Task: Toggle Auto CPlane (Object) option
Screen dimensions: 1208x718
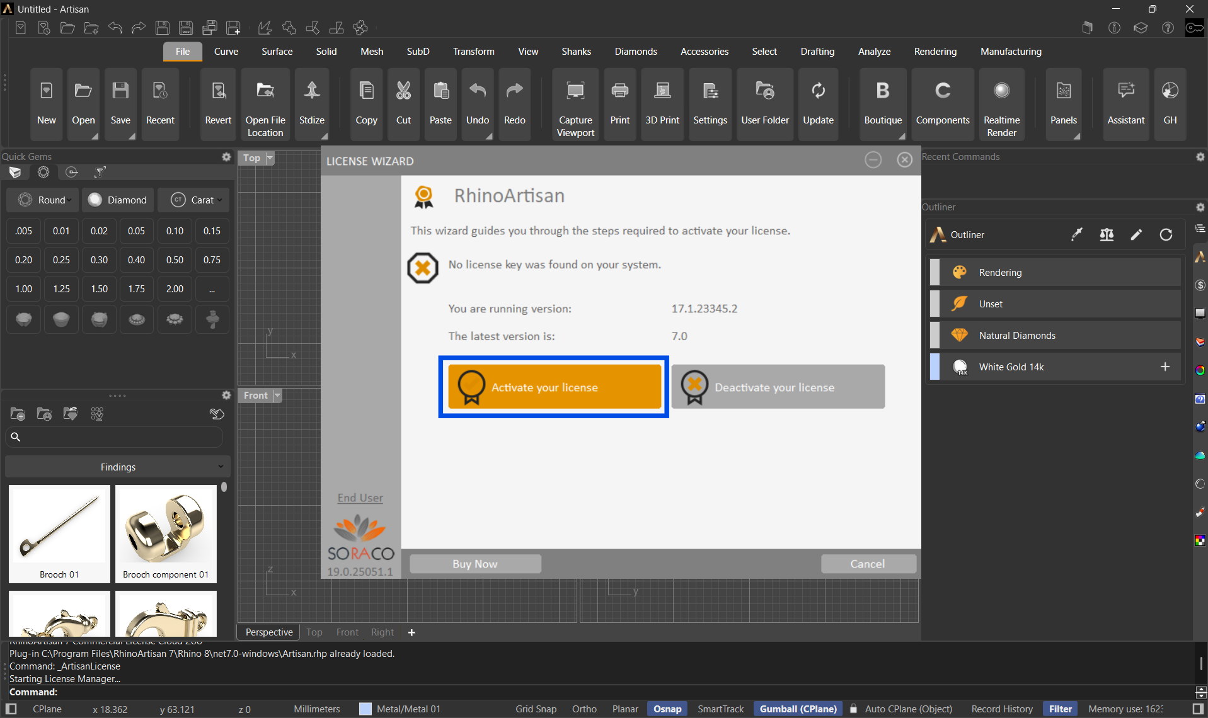Action: 908,709
